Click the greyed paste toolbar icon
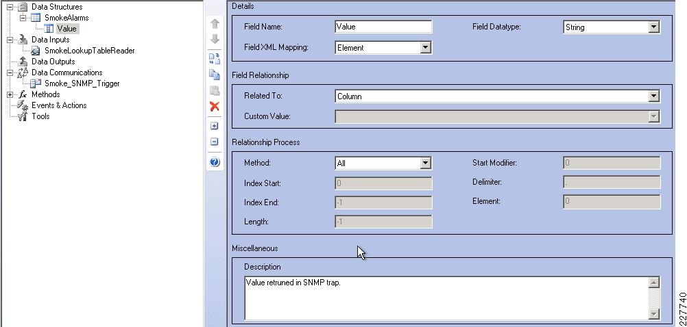 click(215, 90)
